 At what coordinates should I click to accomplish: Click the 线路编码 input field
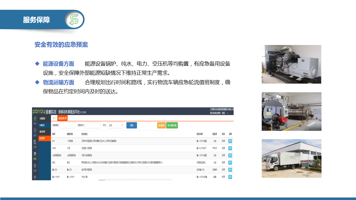tap(68, 125)
